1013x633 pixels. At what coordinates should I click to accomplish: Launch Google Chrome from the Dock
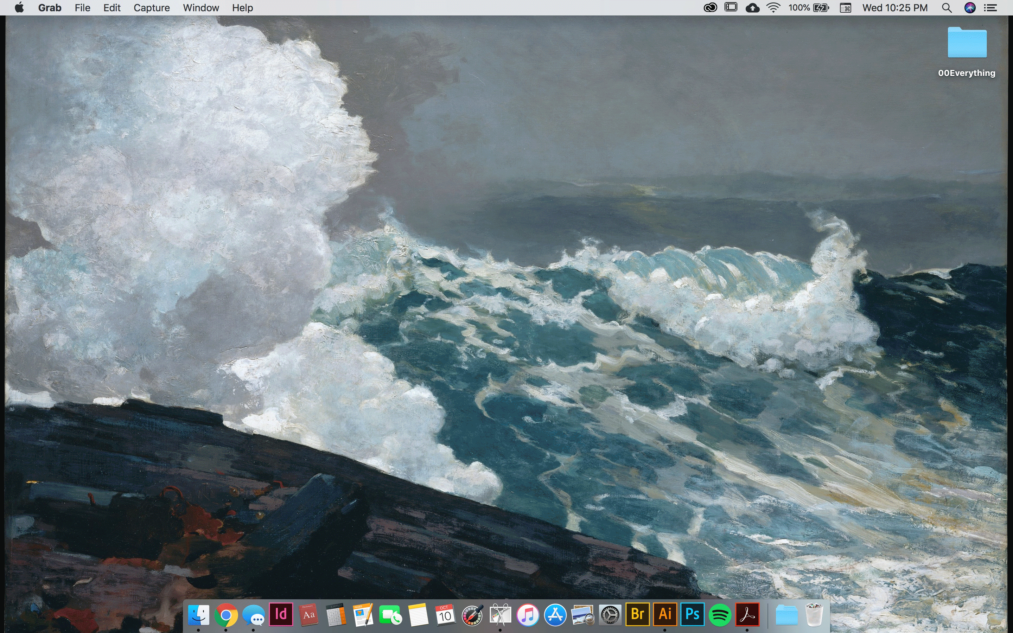[226, 615]
